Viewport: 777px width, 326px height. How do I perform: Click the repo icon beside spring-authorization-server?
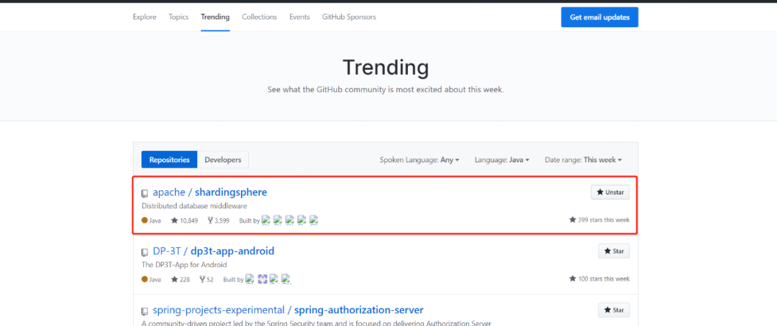[x=145, y=311]
